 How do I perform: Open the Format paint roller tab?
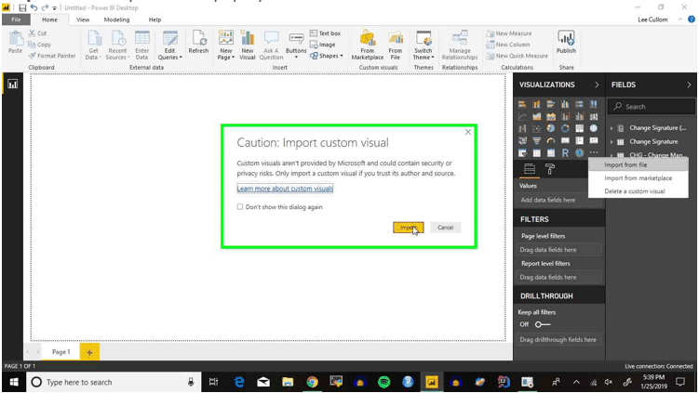(550, 169)
